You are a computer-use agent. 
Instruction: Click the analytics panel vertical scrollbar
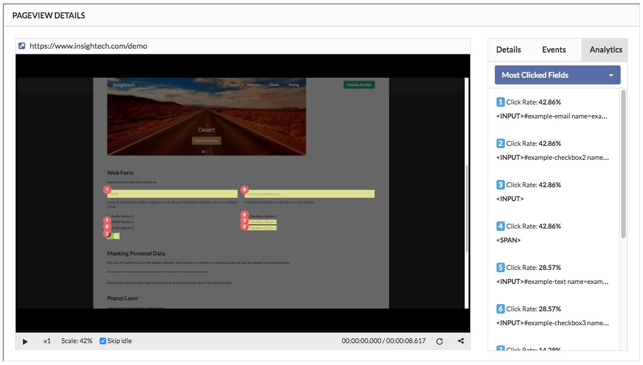tap(623, 164)
